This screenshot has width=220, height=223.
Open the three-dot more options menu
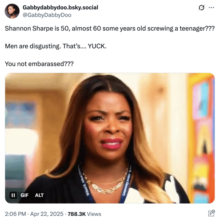pos(211,8)
